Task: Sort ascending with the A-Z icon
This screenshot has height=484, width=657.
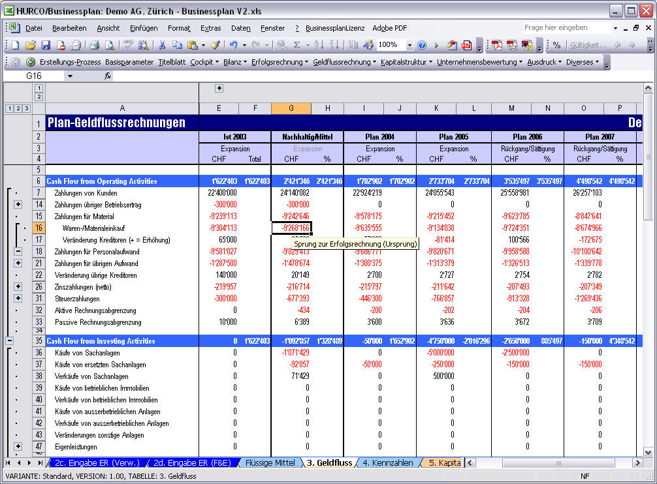Action: click(319, 45)
